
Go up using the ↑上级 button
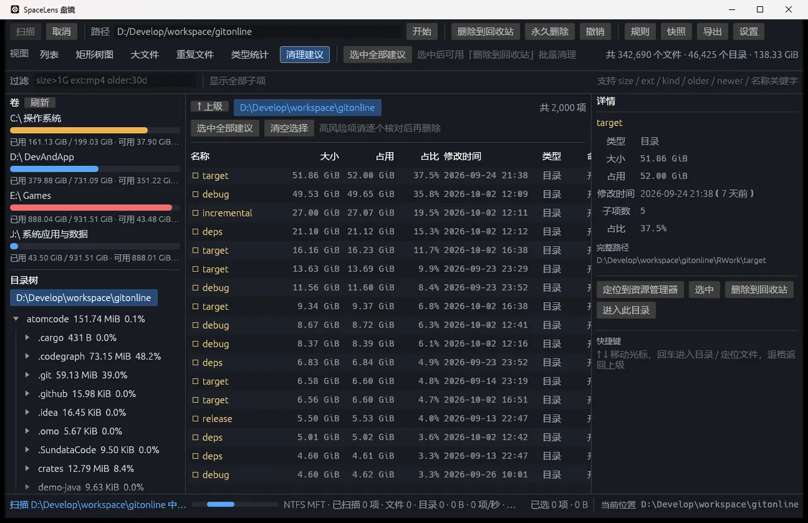point(210,107)
